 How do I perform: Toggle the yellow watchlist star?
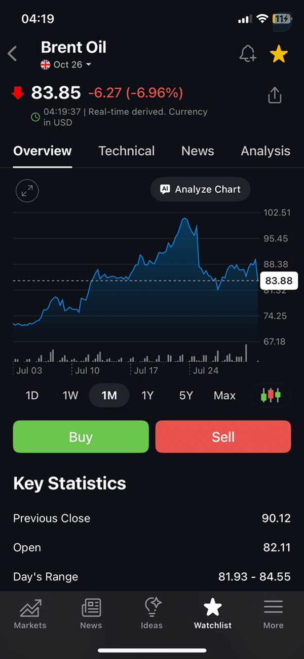tap(279, 53)
